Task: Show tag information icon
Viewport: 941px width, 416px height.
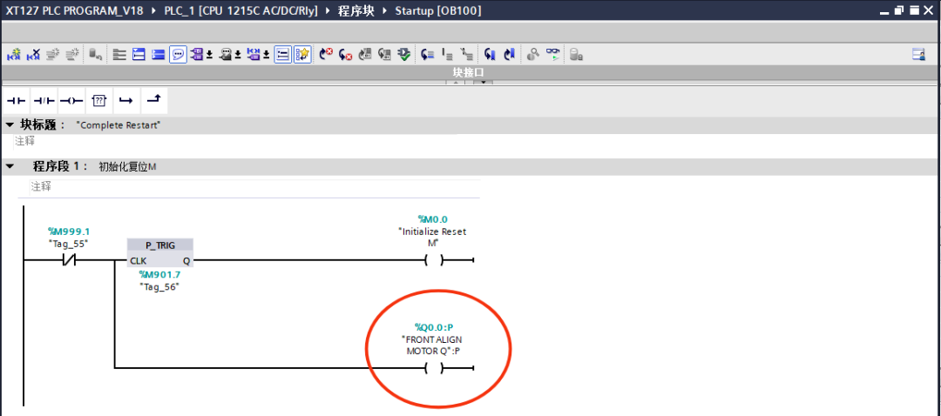Action: tap(227, 55)
